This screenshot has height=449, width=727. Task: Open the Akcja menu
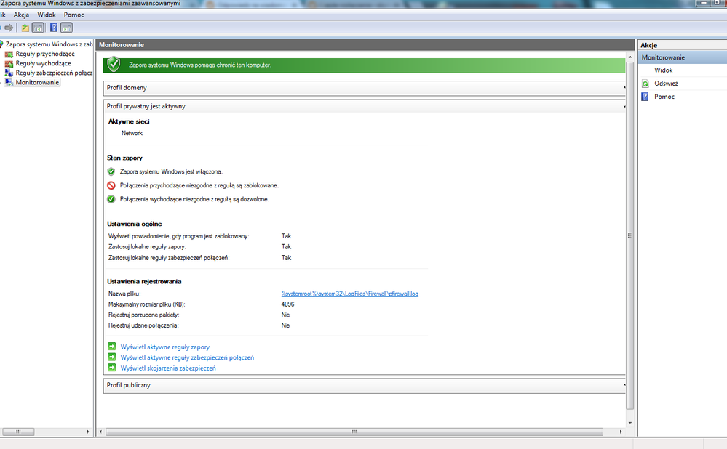22,15
